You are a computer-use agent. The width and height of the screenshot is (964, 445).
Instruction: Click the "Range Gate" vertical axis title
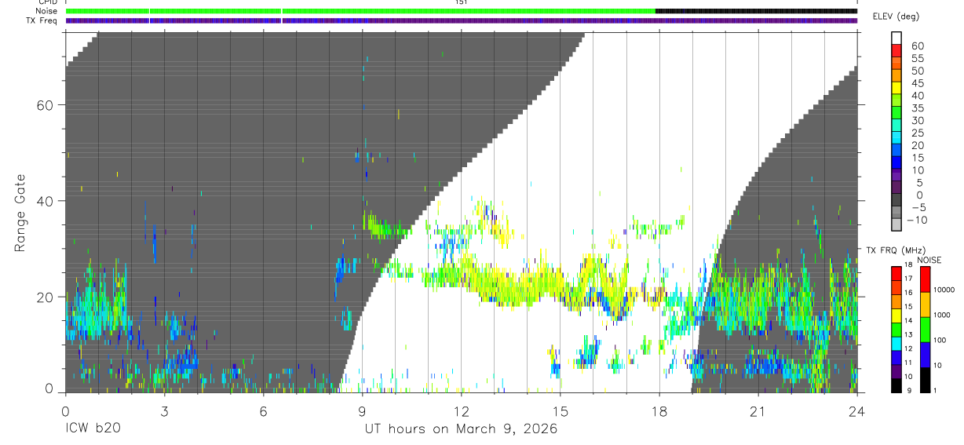tap(20, 213)
